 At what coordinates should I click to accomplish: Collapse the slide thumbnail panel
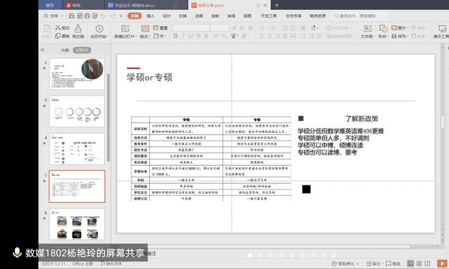tap(43, 50)
